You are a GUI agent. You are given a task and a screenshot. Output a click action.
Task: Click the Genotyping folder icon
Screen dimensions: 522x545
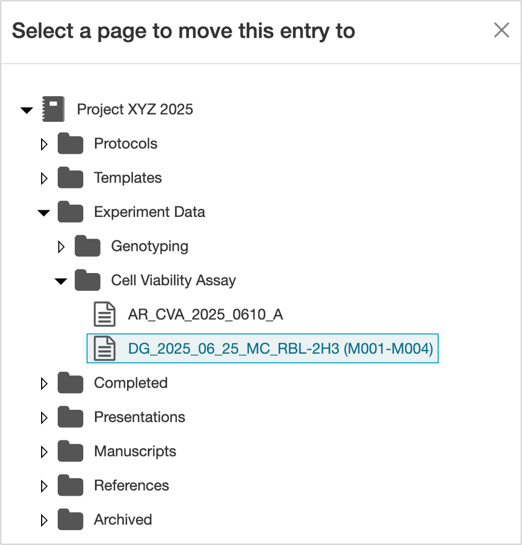pyautogui.click(x=87, y=246)
